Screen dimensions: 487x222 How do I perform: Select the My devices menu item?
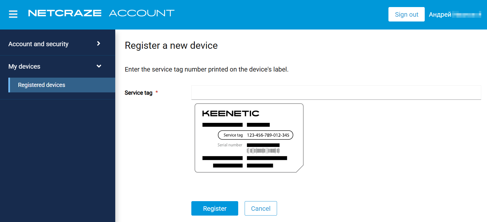(x=24, y=66)
